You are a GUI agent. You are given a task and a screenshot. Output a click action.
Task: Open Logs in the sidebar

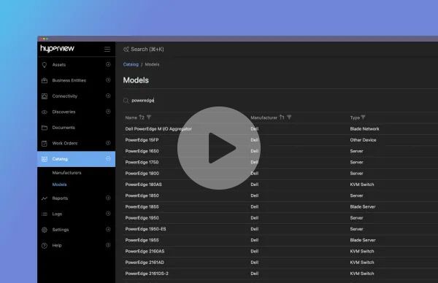pos(57,214)
